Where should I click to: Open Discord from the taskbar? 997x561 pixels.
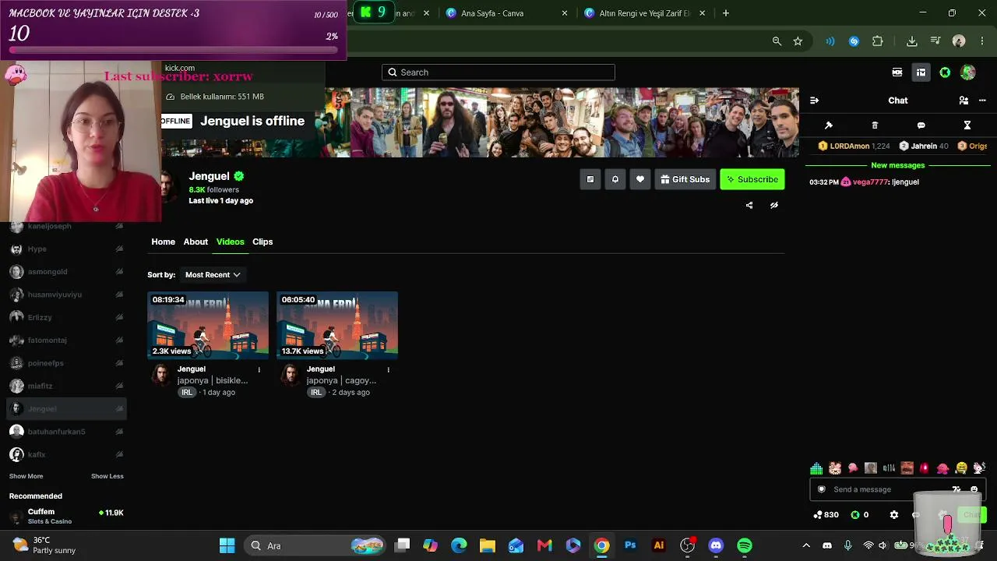point(716,545)
